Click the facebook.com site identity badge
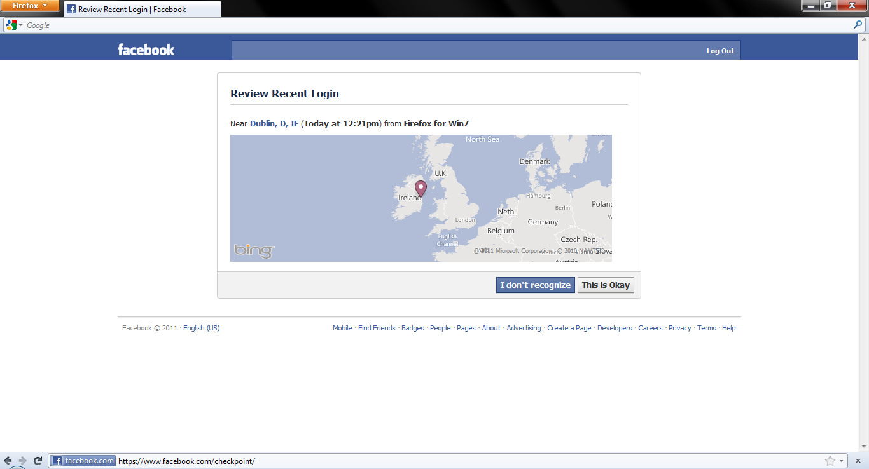 pyautogui.click(x=83, y=461)
